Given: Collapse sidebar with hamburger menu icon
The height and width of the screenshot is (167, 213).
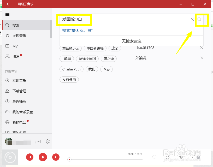Looking at the screenshot, I should pyautogui.click(x=7, y=14).
